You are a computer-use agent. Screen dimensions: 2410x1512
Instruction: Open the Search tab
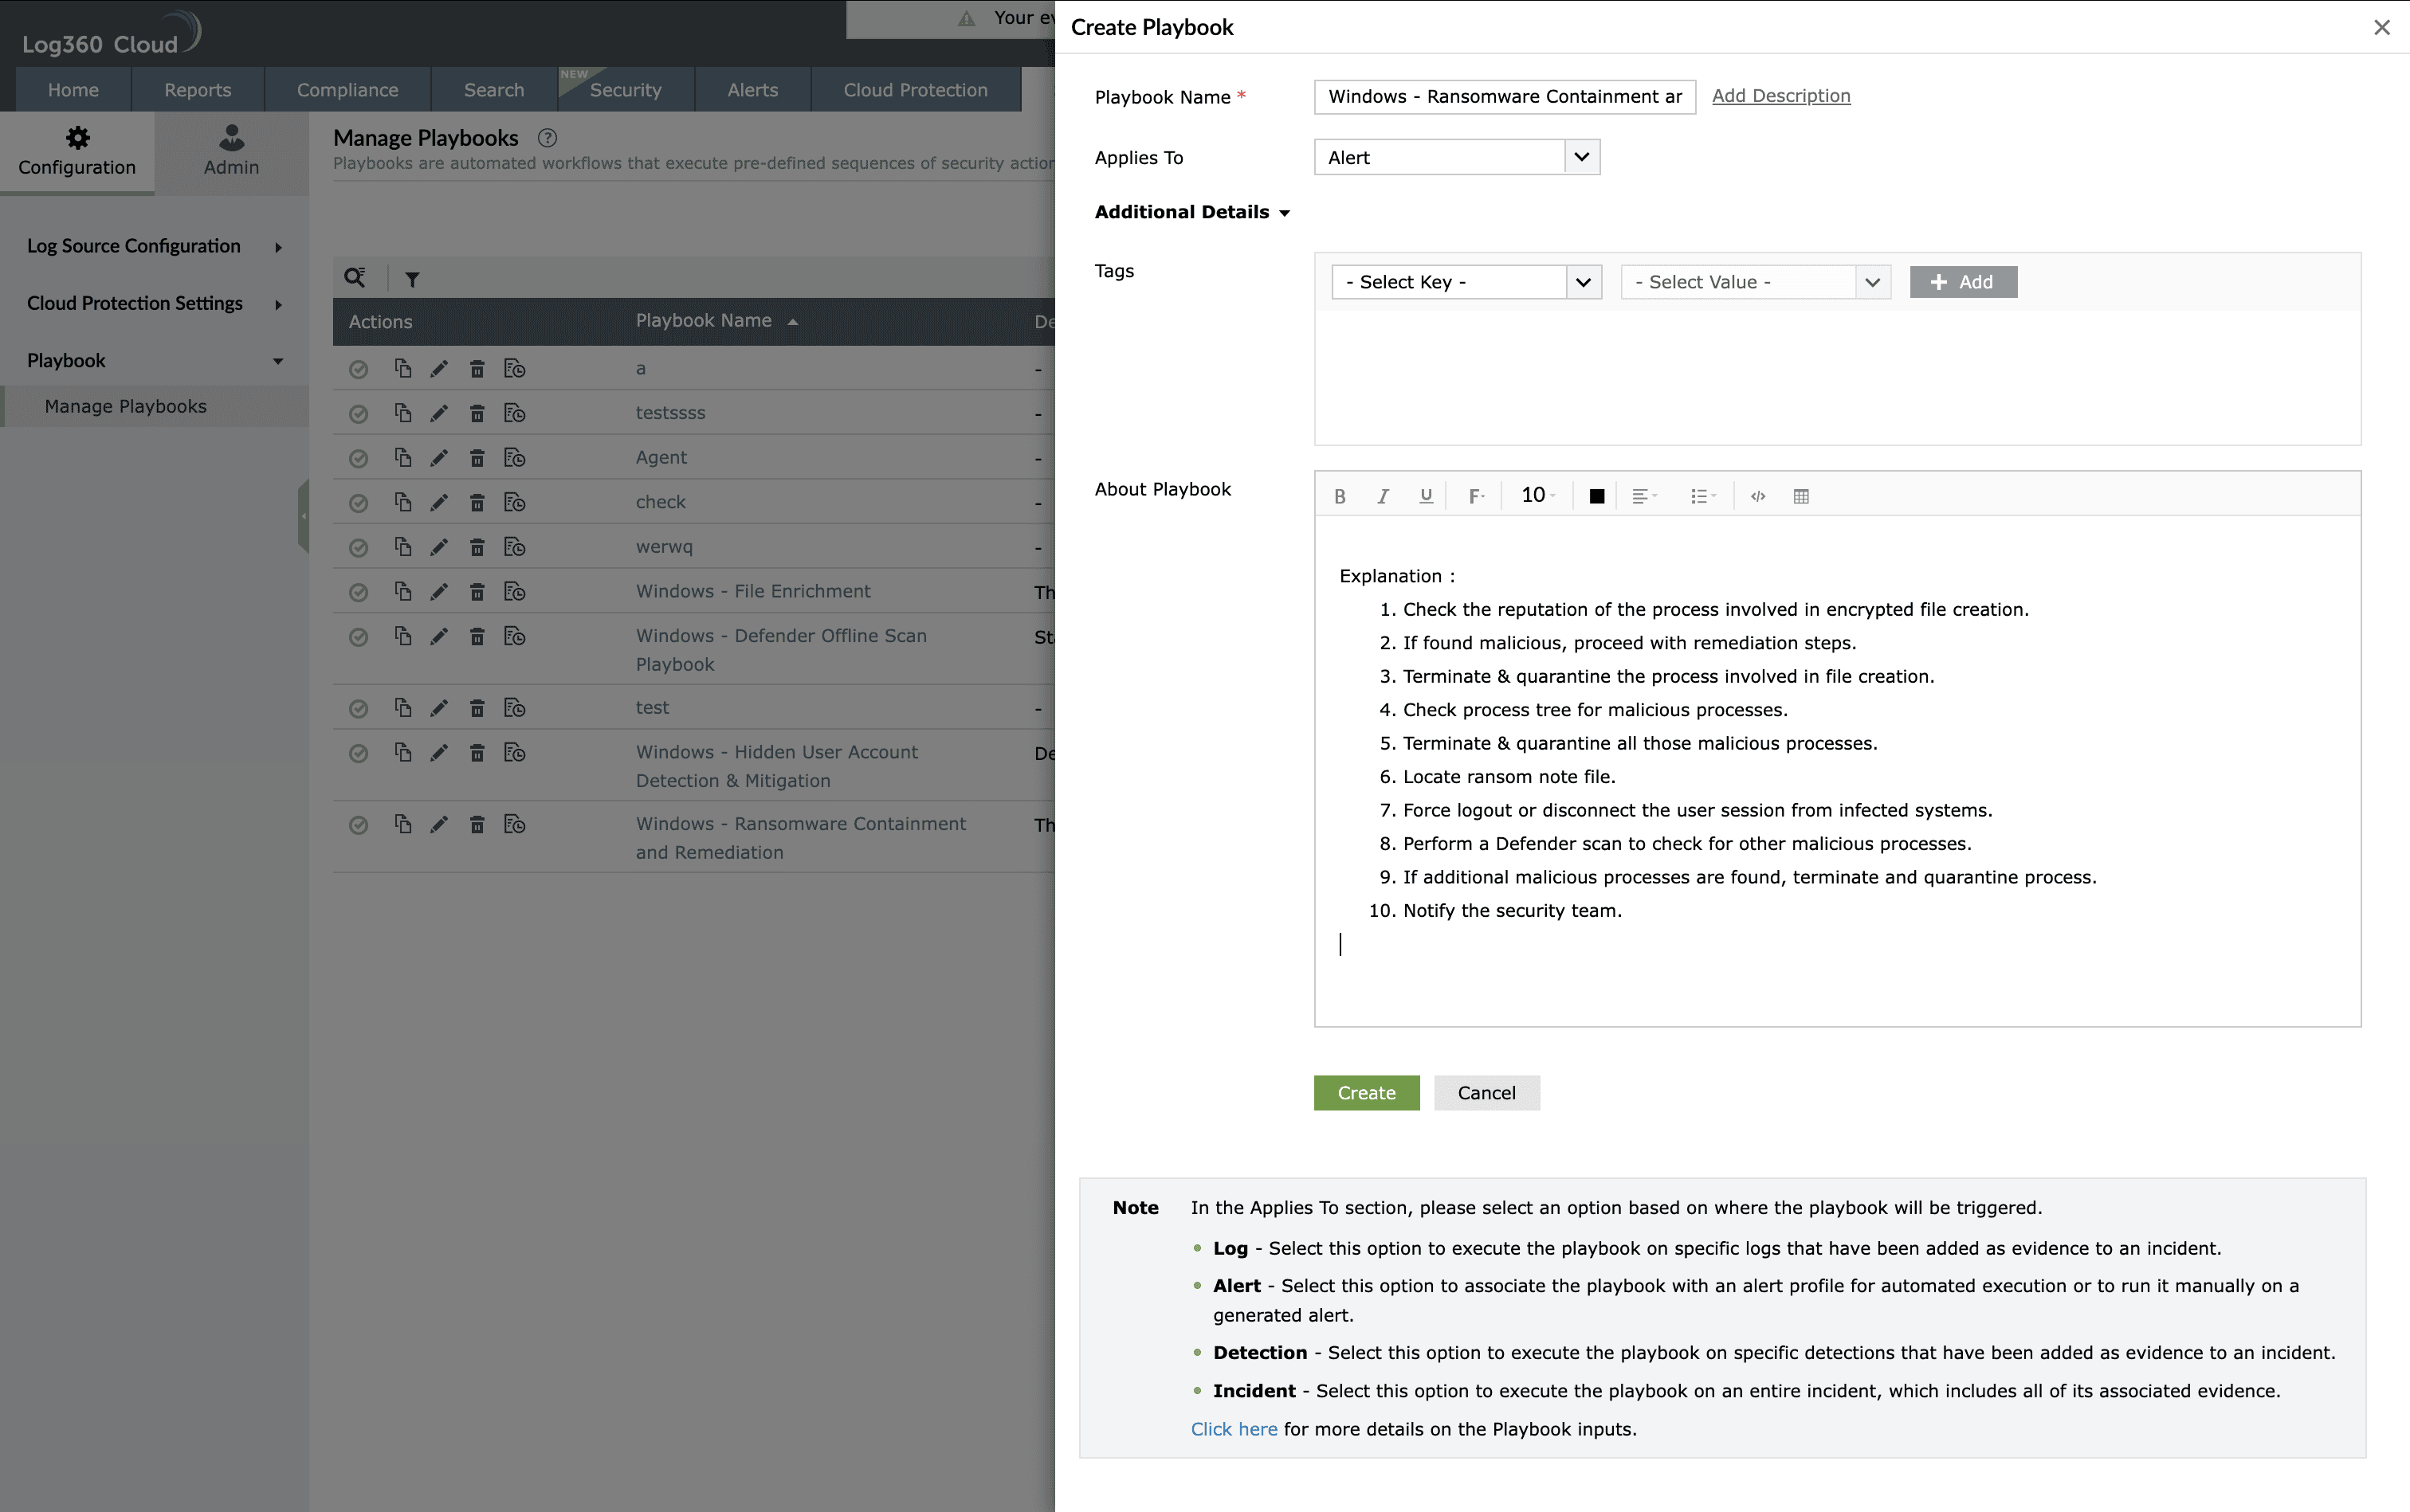coord(493,90)
